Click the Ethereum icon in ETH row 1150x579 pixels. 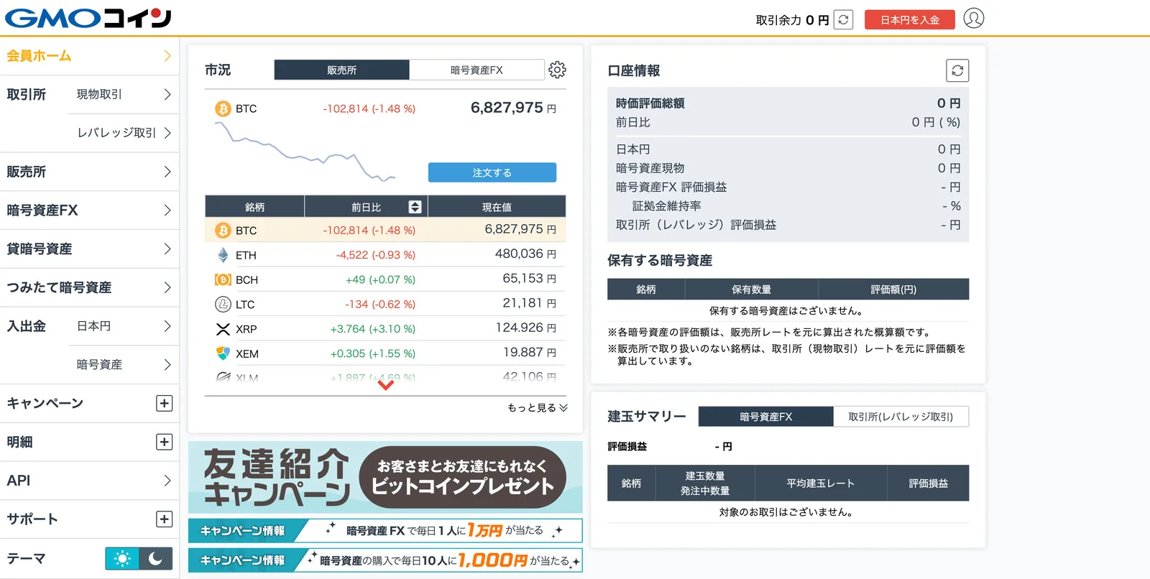[x=223, y=255]
